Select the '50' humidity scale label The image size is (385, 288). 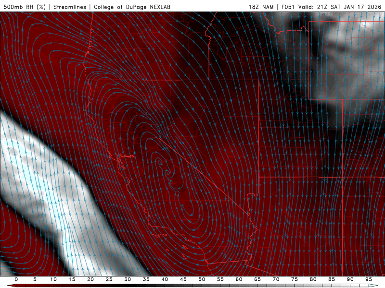click(202, 279)
